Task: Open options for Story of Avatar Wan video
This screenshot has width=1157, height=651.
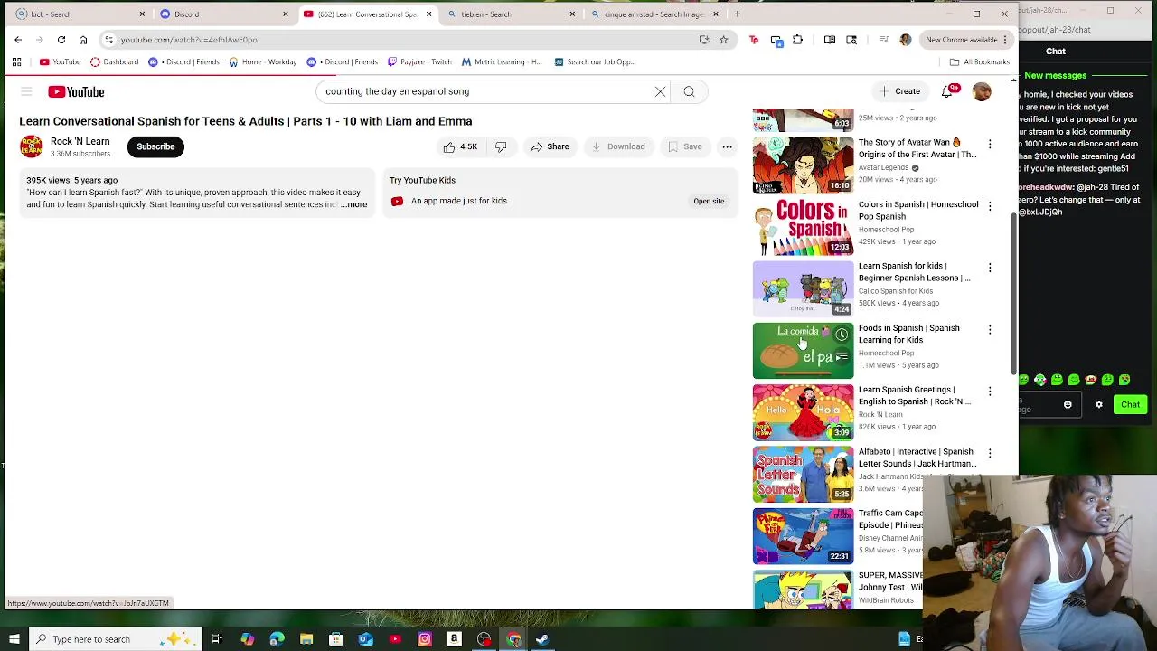Action: point(990,144)
